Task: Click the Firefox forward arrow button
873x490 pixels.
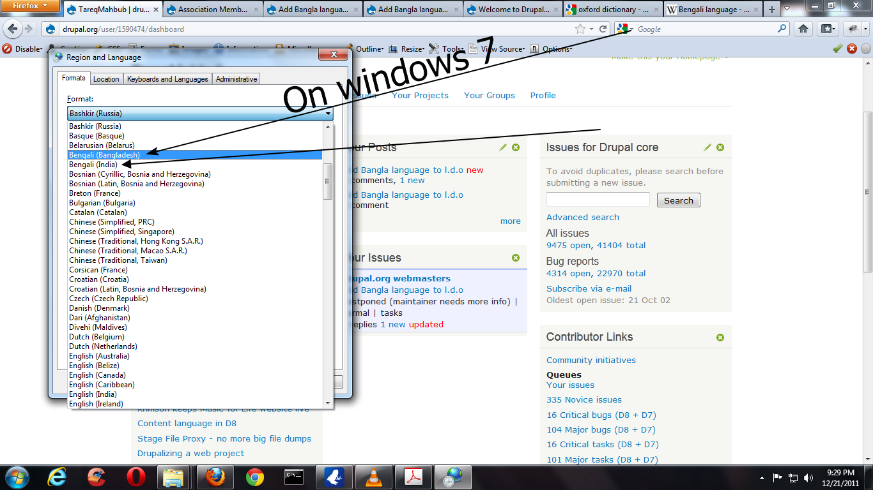Action: click(29, 29)
